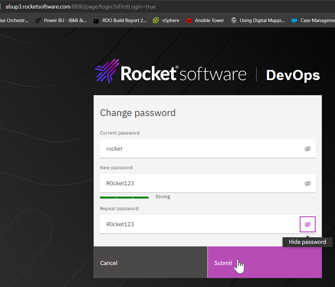
Task: Click the New password field showing R0cket123
Action: point(189,183)
